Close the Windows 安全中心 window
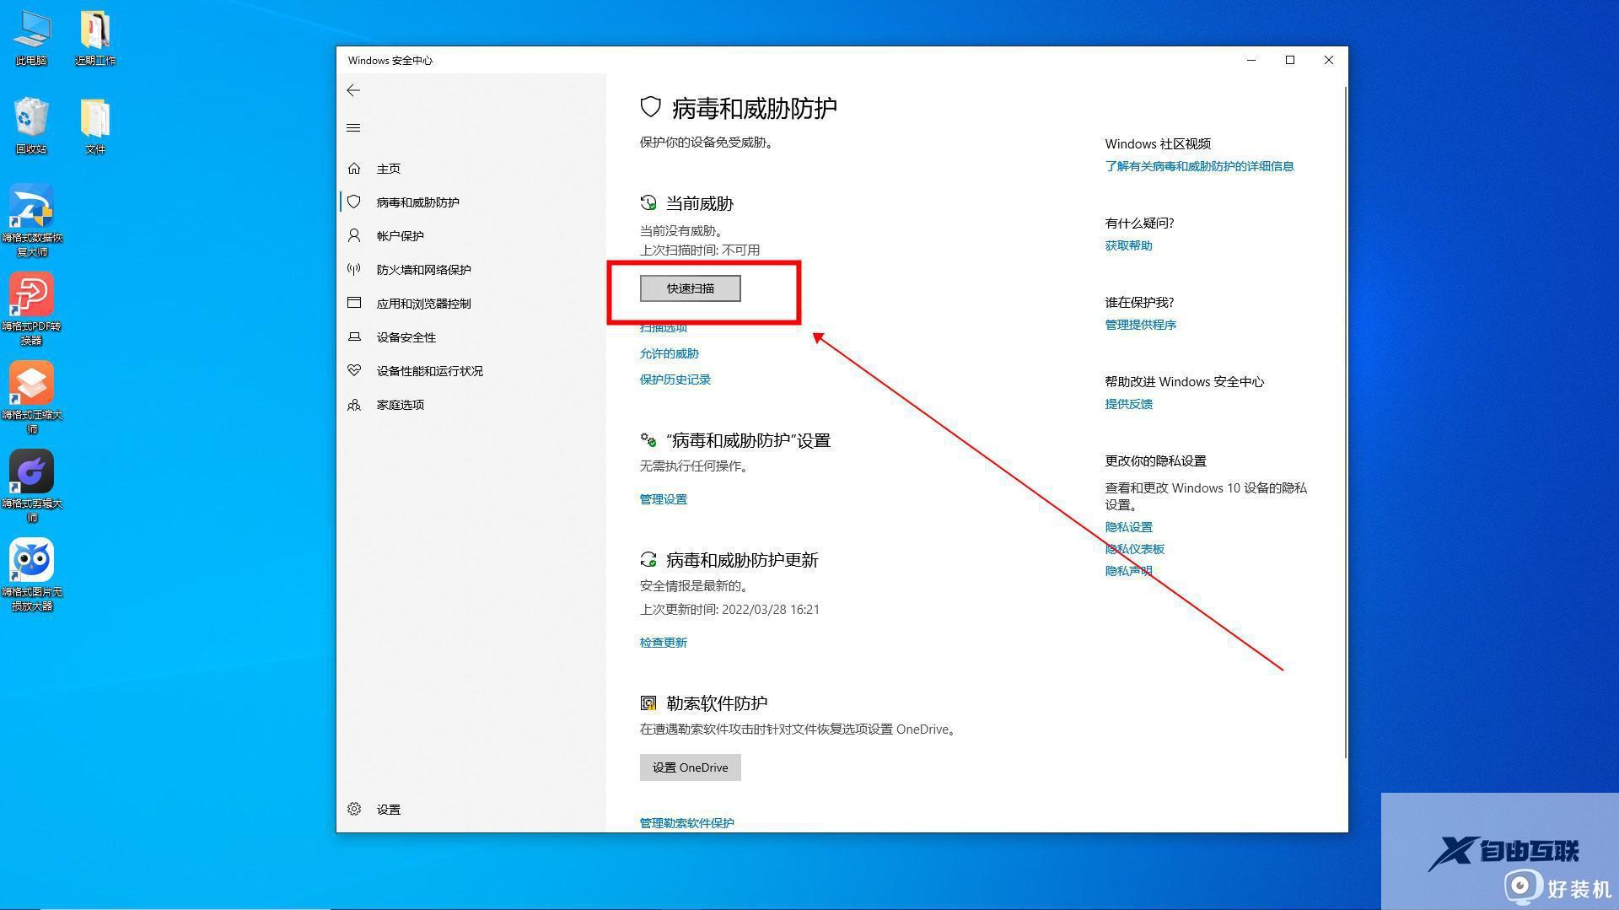 (x=1329, y=60)
